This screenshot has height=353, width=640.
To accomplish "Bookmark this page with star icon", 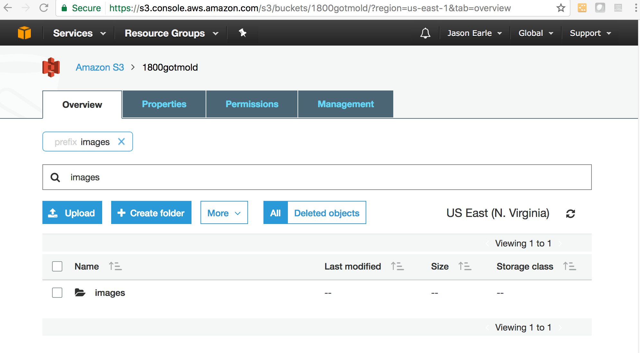I will [x=561, y=8].
